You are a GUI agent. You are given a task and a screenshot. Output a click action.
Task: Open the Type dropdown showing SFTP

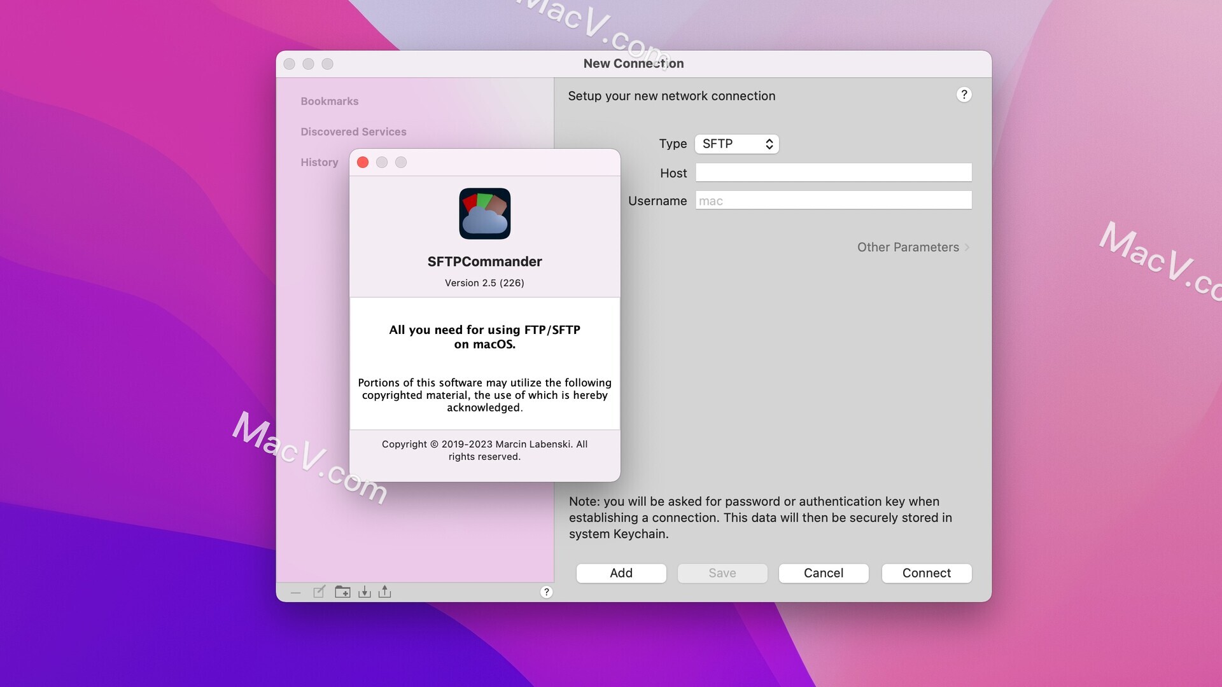pyautogui.click(x=737, y=144)
